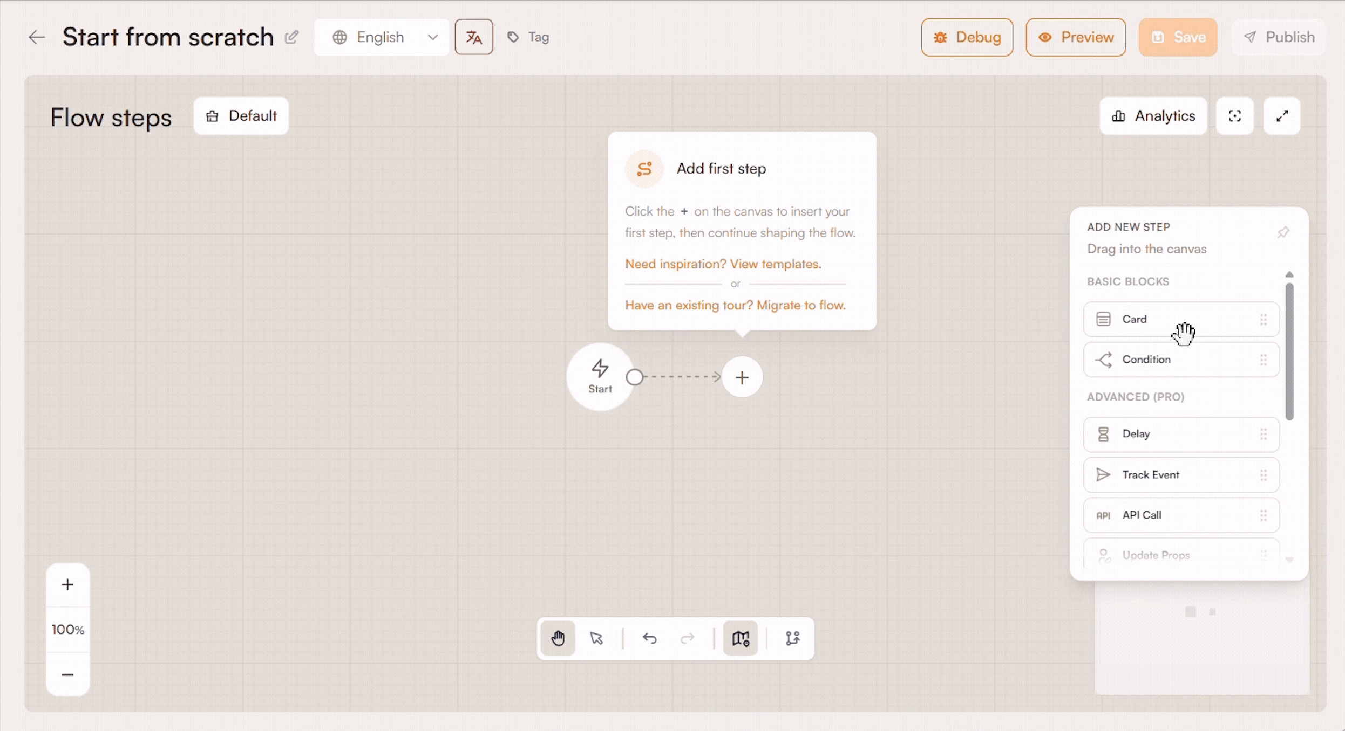Select the Condition block
Image resolution: width=1345 pixels, height=731 pixels.
(1181, 360)
